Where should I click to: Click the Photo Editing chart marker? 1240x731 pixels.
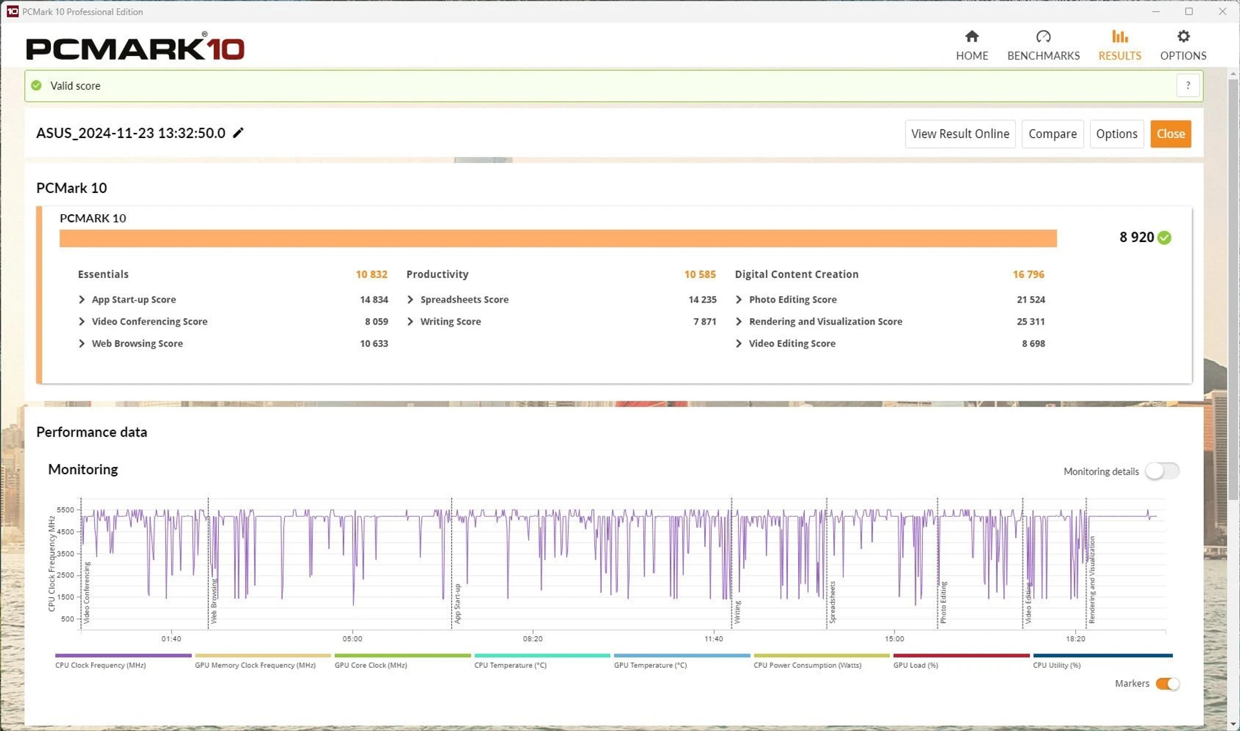tap(943, 602)
